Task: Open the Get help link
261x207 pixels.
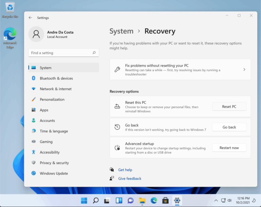Action: (125, 170)
